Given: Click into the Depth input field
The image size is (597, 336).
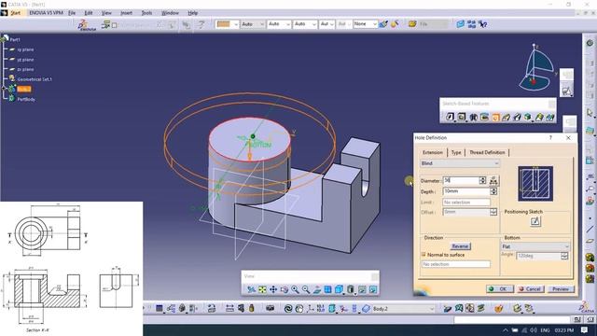Looking at the screenshot, I should [x=466, y=191].
